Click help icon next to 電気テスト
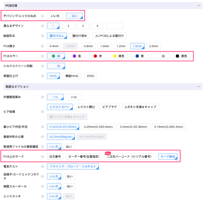This screenshot has width=205, height=201. pos(42,166)
